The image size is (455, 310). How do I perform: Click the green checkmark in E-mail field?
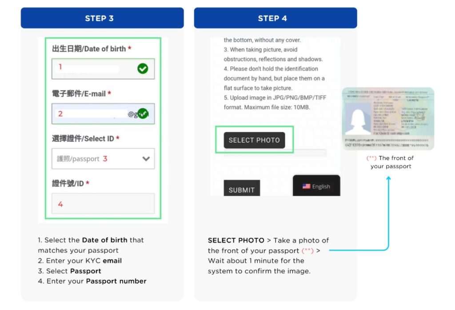tap(143, 113)
